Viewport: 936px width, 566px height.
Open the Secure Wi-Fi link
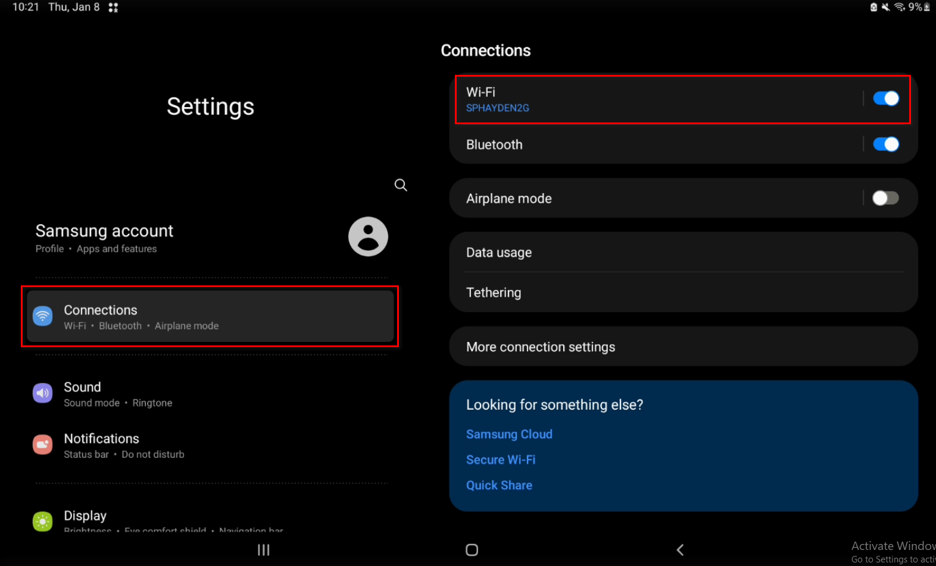coord(501,460)
